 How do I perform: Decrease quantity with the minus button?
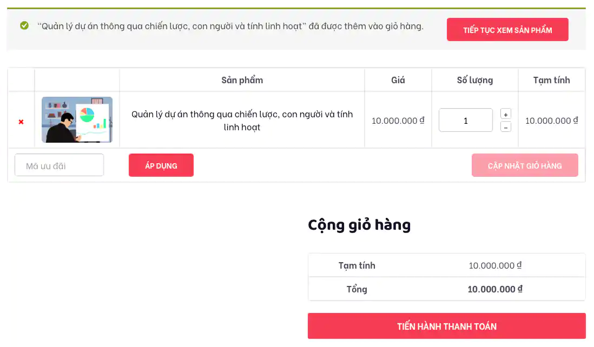point(505,127)
